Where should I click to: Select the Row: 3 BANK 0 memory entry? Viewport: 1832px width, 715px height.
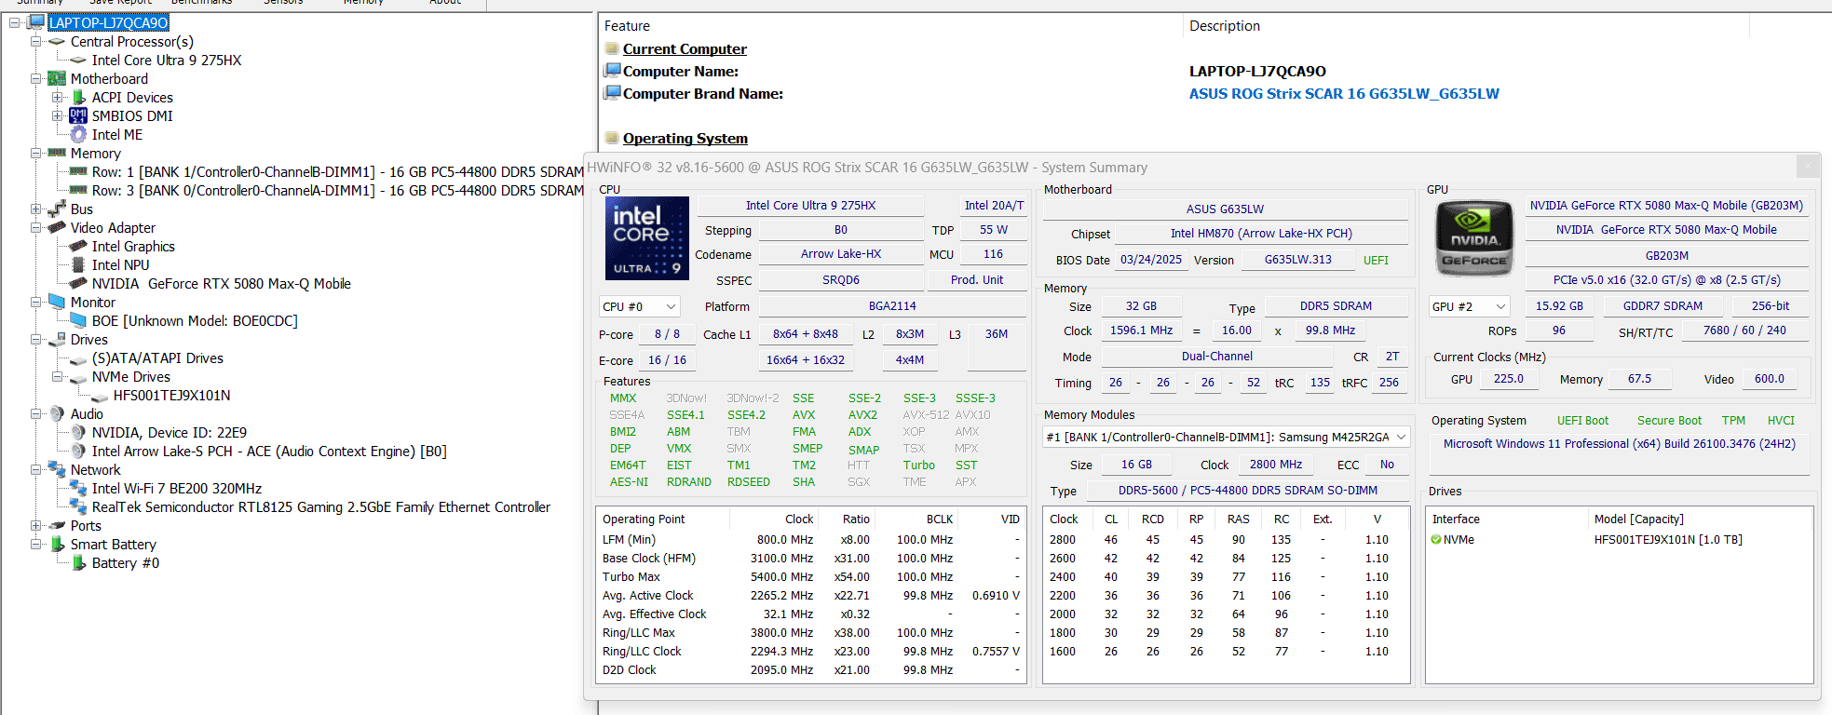point(338,191)
